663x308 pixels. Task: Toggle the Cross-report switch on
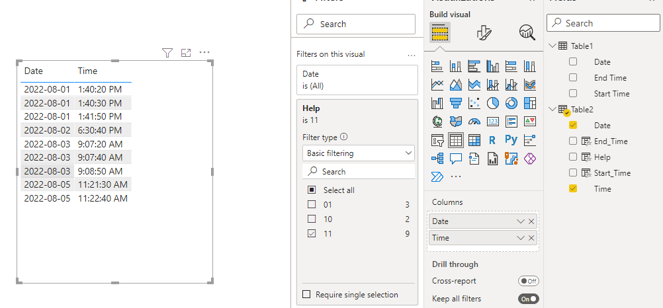[529, 281]
